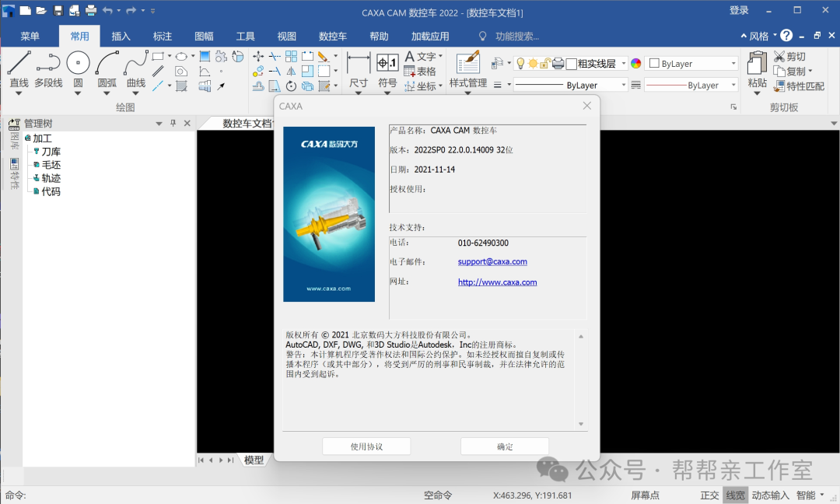Toggle layer print printer icon
Screen dimensions: 840x504
pyautogui.click(x=558, y=64)
